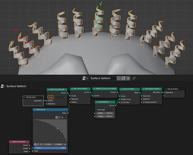The image size is (193, 155).
Task: Delete the selected curve point
Action: (65, 144)
